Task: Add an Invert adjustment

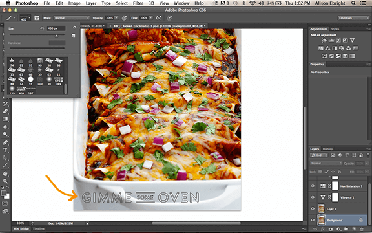Action: click(x=324, y=56)
